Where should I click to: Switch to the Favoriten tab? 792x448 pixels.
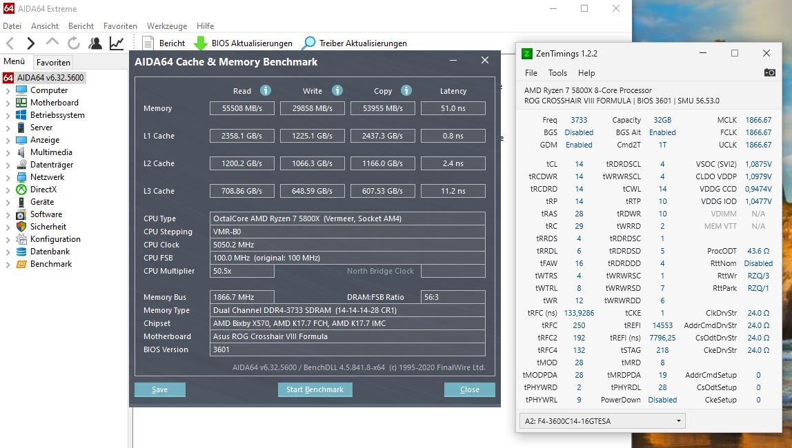tap(53, 63)
